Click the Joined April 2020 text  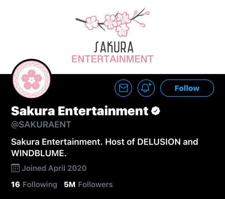54,168
